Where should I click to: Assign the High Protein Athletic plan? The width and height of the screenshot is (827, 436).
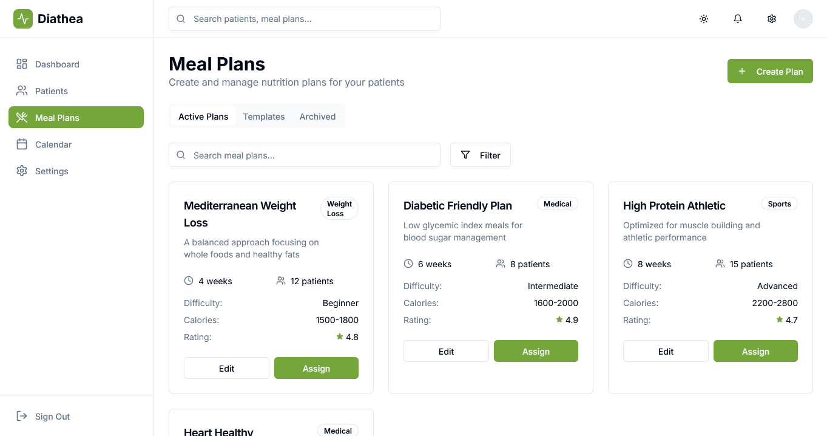755,351
